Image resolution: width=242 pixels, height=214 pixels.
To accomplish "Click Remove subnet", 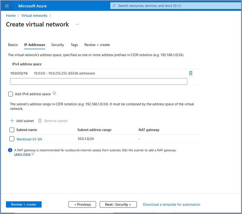I will (53, 121).
